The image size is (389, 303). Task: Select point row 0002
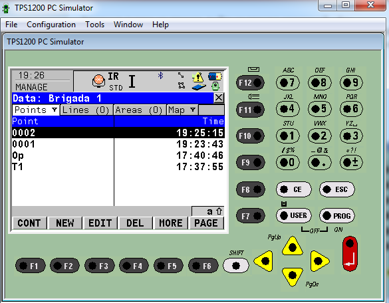pyautogui.click(x=118, y=133)
